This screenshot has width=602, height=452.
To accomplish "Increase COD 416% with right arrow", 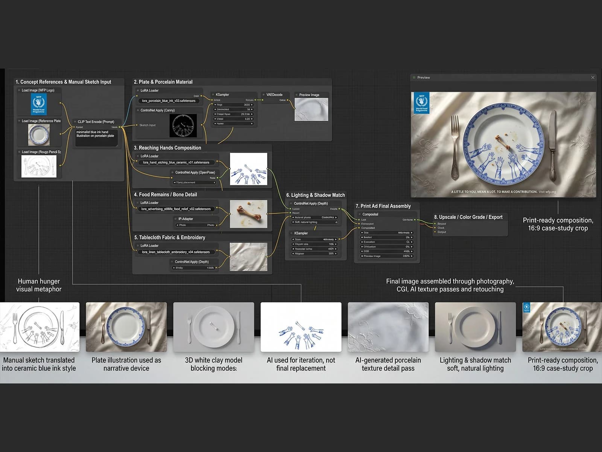I will click(412, 251).
